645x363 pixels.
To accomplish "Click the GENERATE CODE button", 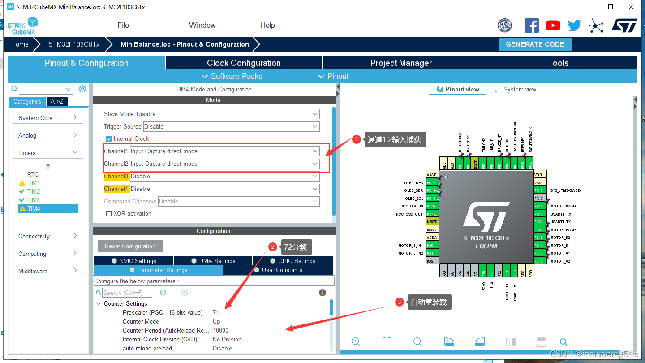I will [535, 44].
